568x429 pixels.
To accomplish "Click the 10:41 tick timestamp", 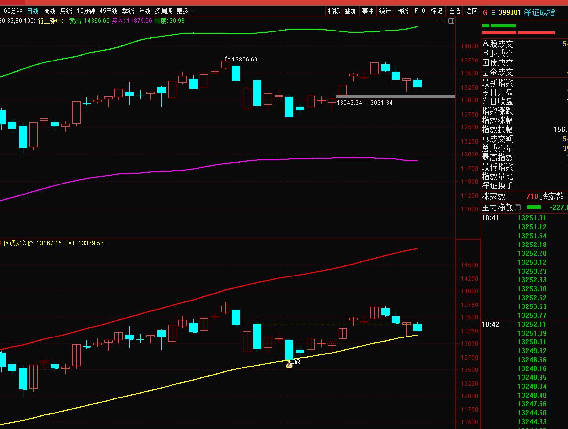I will (x=490, y=218).
